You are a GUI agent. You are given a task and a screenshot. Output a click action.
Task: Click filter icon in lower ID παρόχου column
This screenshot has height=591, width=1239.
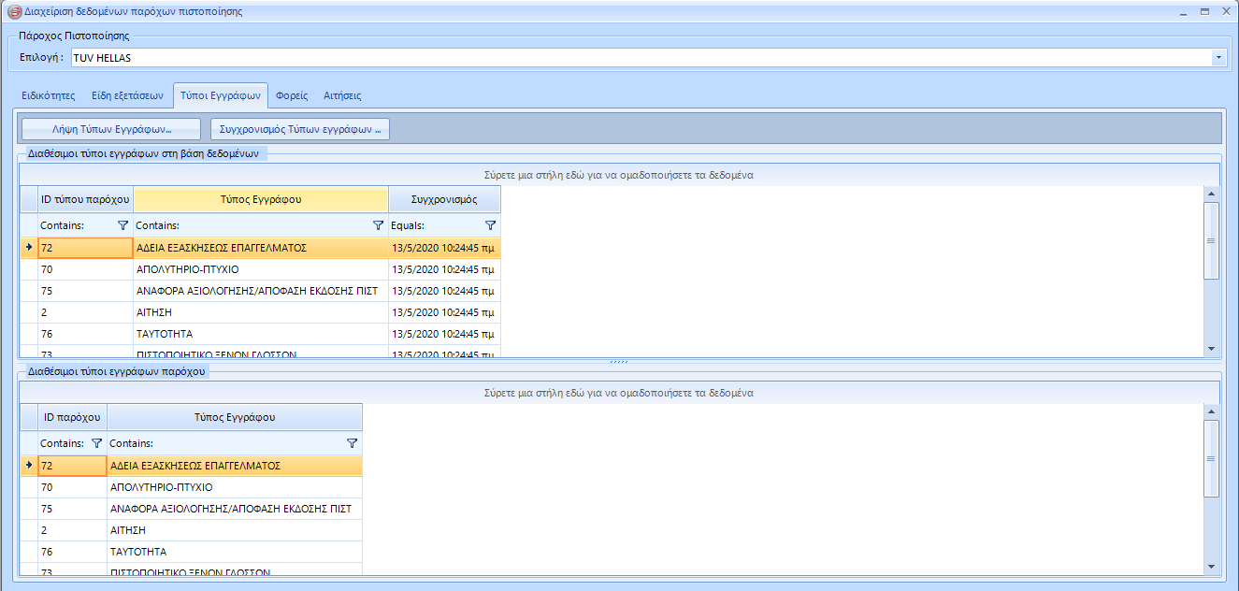pos(96,443)
